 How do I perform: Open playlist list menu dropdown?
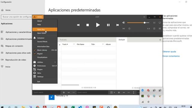click(112, 92)
